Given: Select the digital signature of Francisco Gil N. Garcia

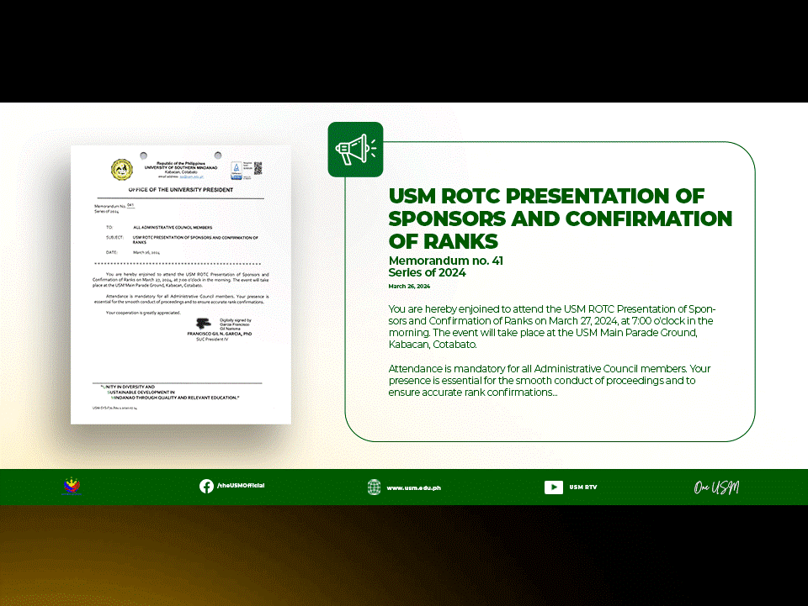Looking at the screenshot, I should 205,322.
